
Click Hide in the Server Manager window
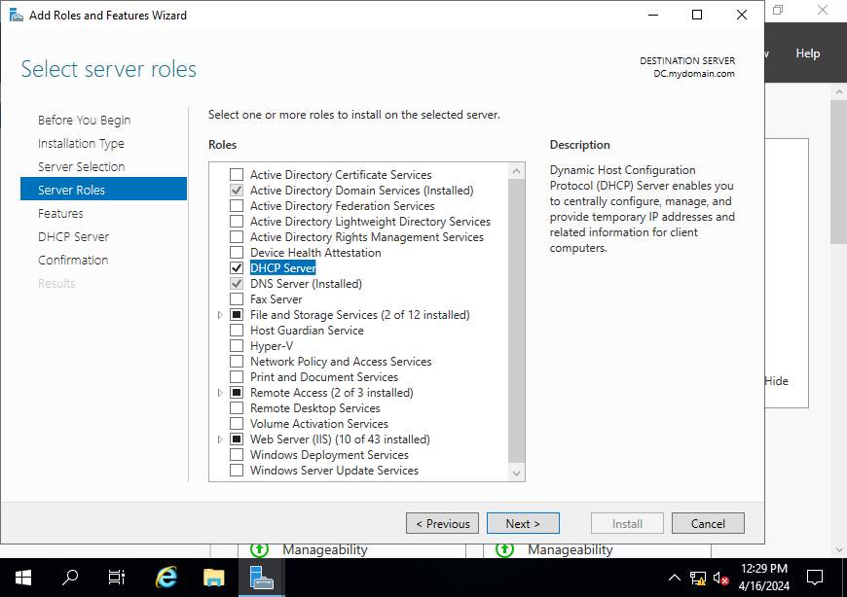[776, 381]
